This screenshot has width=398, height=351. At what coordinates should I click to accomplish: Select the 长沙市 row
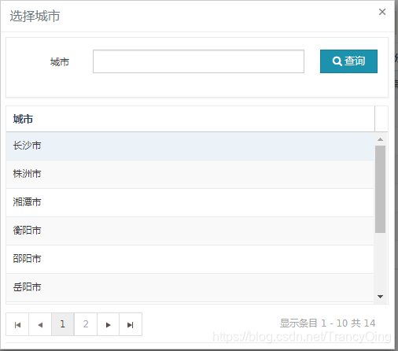[x=190, y=146]
